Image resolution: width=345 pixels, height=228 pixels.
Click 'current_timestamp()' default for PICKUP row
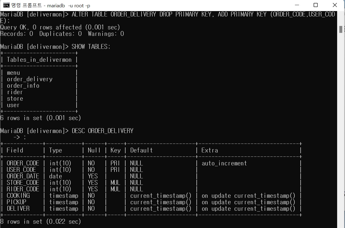pyautogui.click(x=161, y=202)
